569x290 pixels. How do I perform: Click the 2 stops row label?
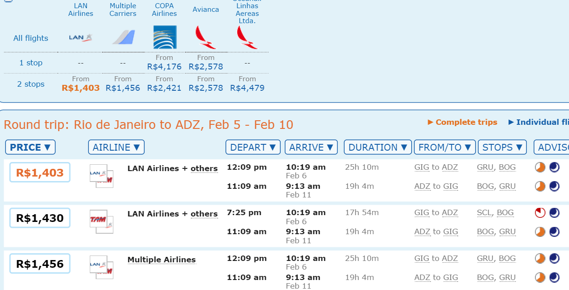pos(31,84)
